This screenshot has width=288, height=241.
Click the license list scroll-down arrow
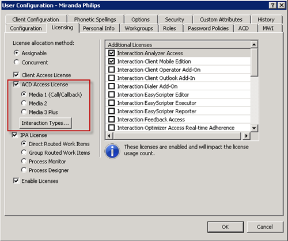click(254, 128)
